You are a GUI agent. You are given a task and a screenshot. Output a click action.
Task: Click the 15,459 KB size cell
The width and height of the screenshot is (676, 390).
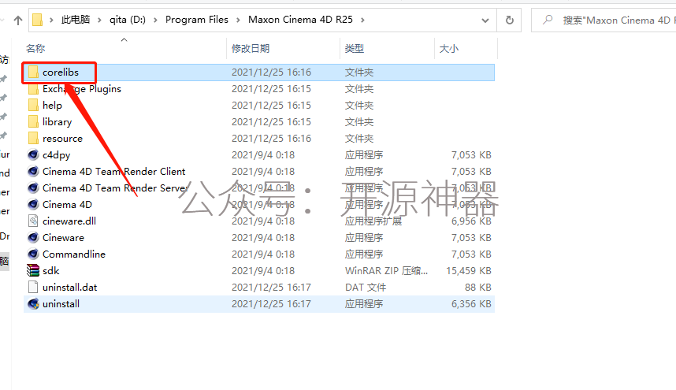tap(469, 270)
